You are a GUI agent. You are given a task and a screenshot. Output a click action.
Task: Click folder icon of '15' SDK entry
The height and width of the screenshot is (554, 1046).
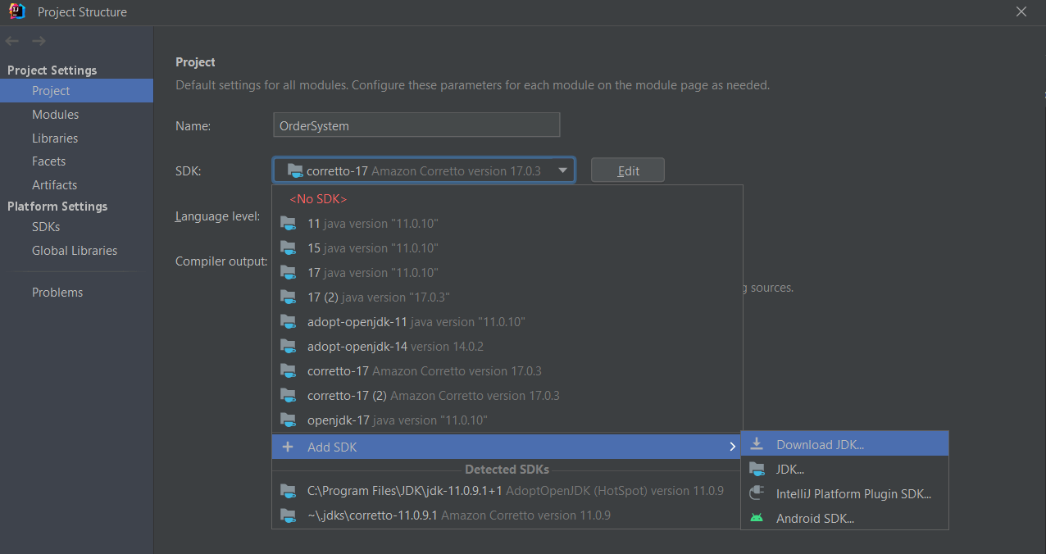point(288,247)
